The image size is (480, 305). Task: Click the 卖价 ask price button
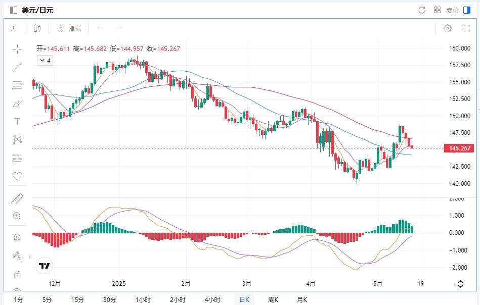[x=452, y=10]
